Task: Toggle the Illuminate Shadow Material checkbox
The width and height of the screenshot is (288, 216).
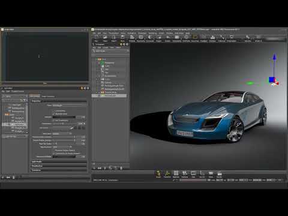Action: pyautogui.click(x=54, y=151)
